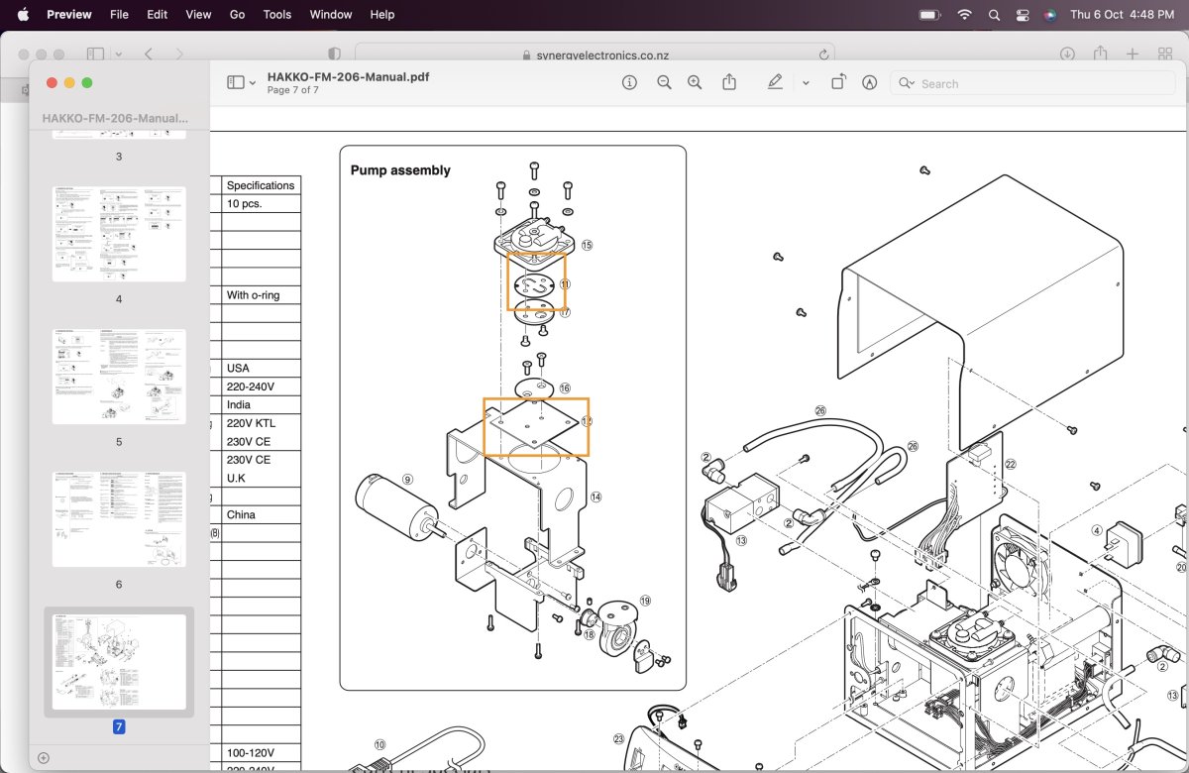This screenshot has height=773, width=1189.
Task: Open Safari's tab group dropdown chevron
Action: pos(118,55)
